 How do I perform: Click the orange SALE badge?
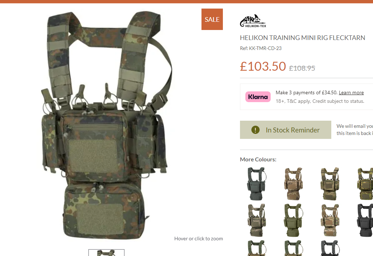click(x=212, y=19)
